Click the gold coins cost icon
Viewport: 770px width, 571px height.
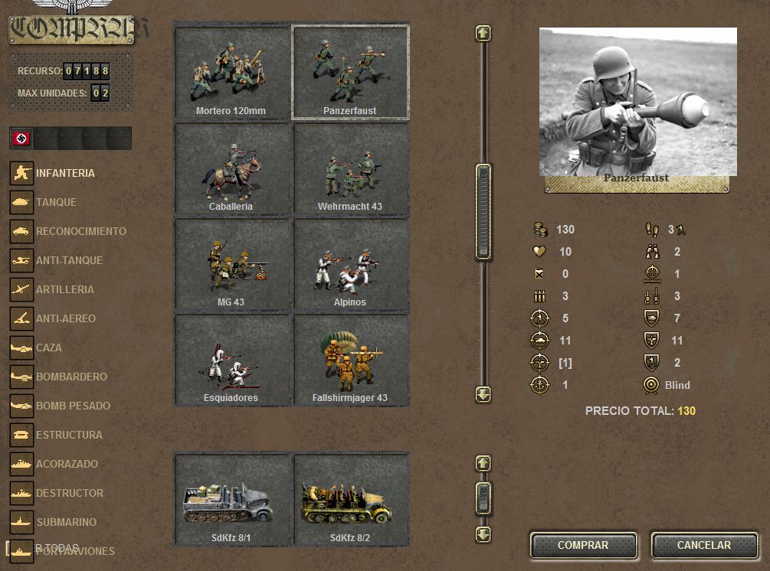pos(539,229)
